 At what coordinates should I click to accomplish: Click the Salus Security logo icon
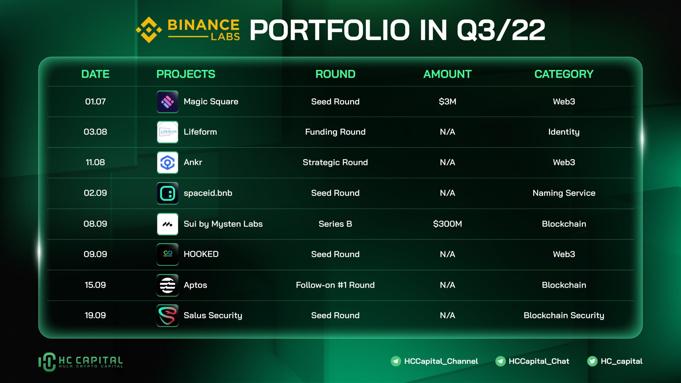coord(167,315)
